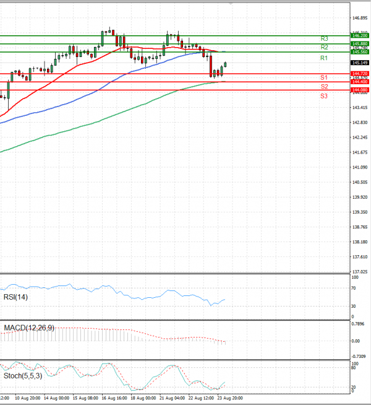Click the 10 Aug 20:00 time label
This screenshot has width=371, height=405.
click(27, 398)
